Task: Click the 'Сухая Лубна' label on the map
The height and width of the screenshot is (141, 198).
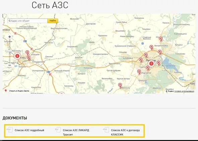Action: coord(121,22)
